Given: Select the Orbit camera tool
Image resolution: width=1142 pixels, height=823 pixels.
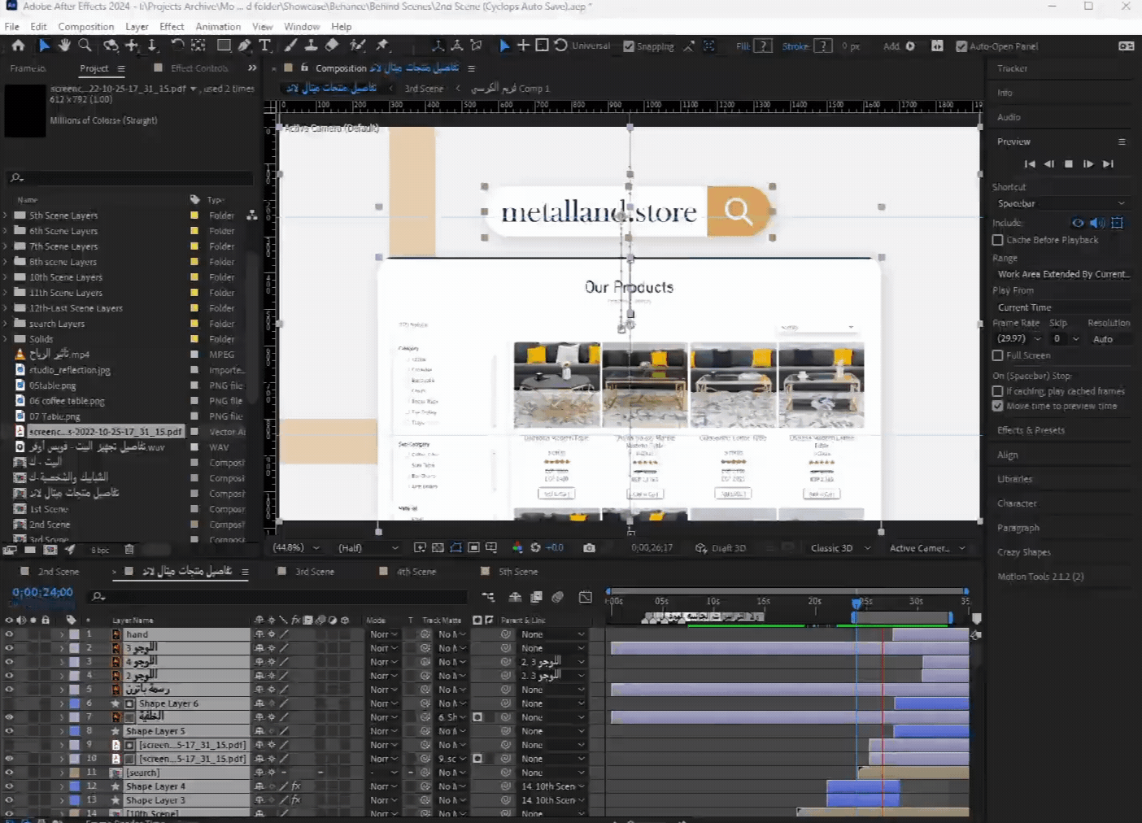Looking at the screenshot, I should click(x=111, y=46).
